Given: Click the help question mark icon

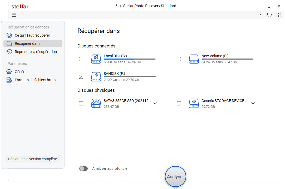Looking at the screenshot, I should click(x=260, y=15).
